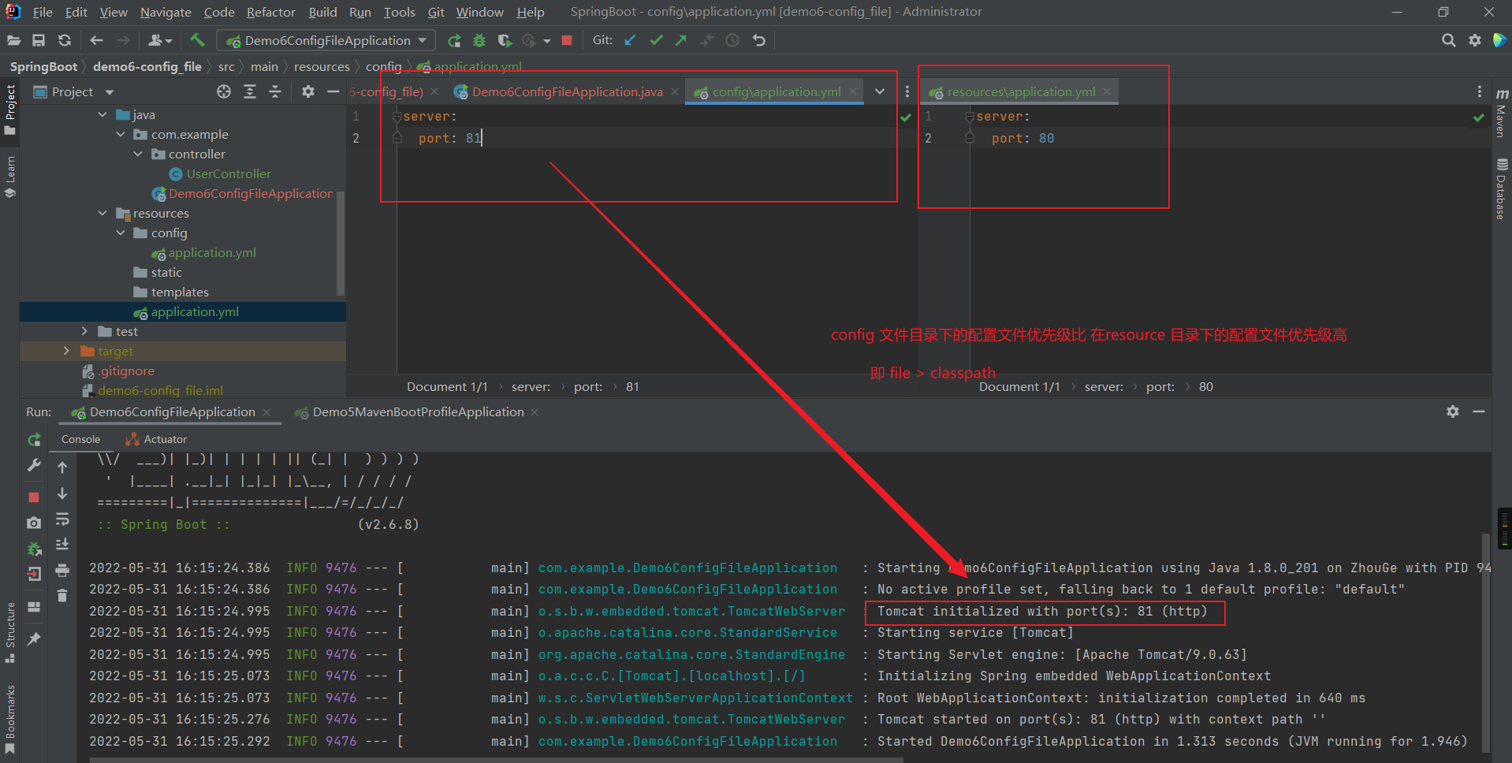
Task: Collapse the java folder in the tree
Action: pyautogui.click(x=102, y=115)
